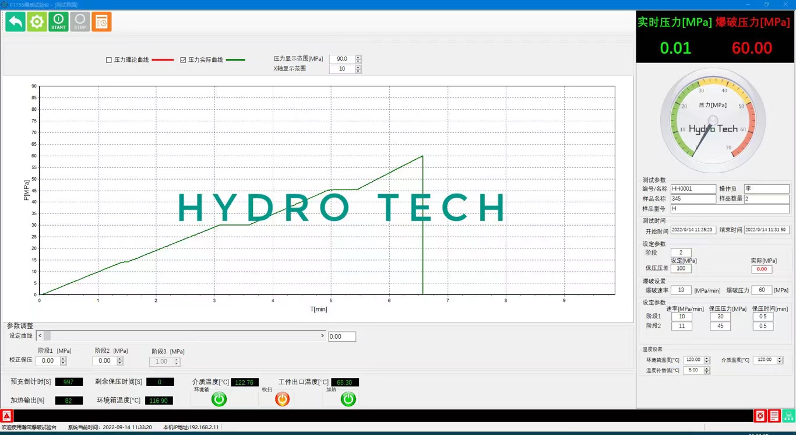Image resolution: width=796 pixels, height=435 pixels.
Task: Click the 预充倒计时 display 997
Action: [x=69, y=382]
